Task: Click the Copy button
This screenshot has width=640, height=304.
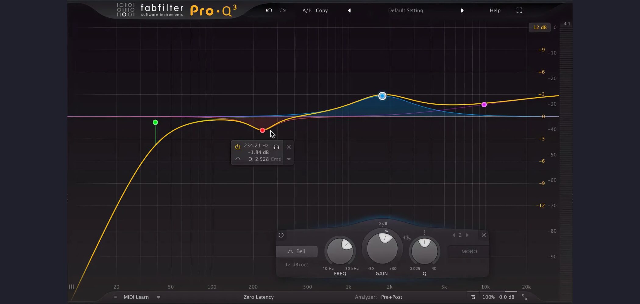Action: [x=322, y=10]
